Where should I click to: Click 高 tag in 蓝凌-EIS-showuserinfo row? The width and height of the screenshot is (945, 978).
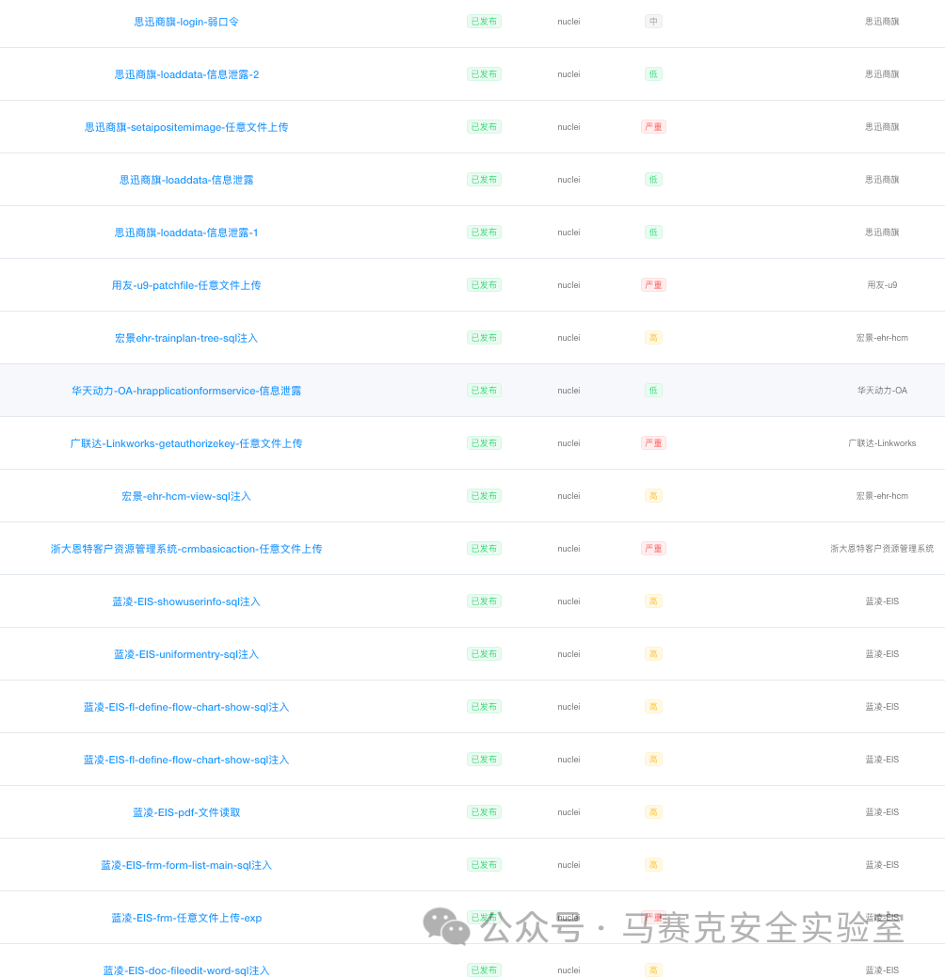coord(653,601)
